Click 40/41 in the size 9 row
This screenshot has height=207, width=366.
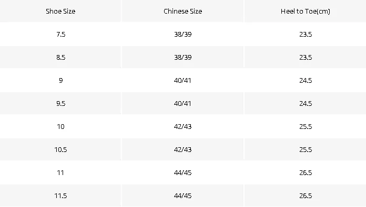[x=182, y=80]
